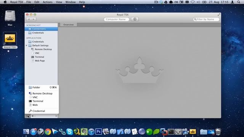This screenshot has width=244, height=137.
Task: Click the sidebar resize handle grip
Action: point(56,116)
